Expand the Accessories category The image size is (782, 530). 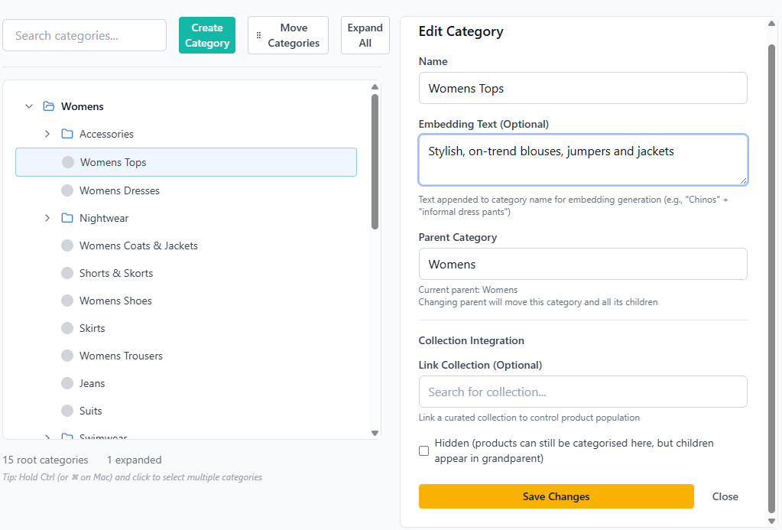tap(47, 134)
